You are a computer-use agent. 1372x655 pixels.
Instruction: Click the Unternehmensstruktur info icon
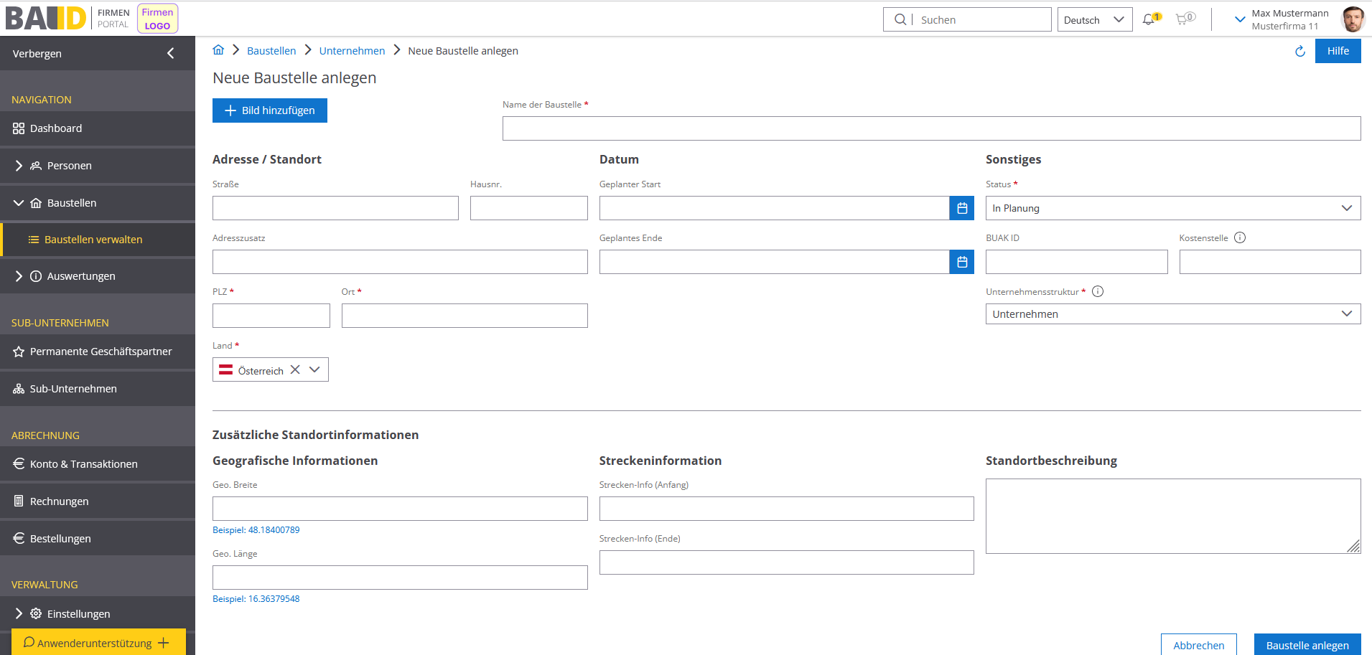1098,291
